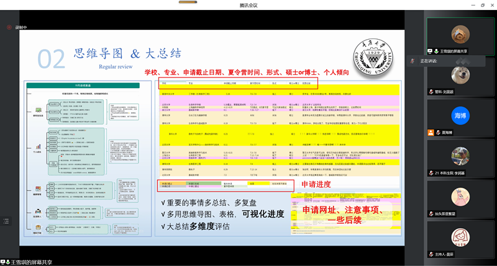The height and width of the screenshot is (266, 497).
Task: Open the side list menu icon
Action: pos(6,221)
